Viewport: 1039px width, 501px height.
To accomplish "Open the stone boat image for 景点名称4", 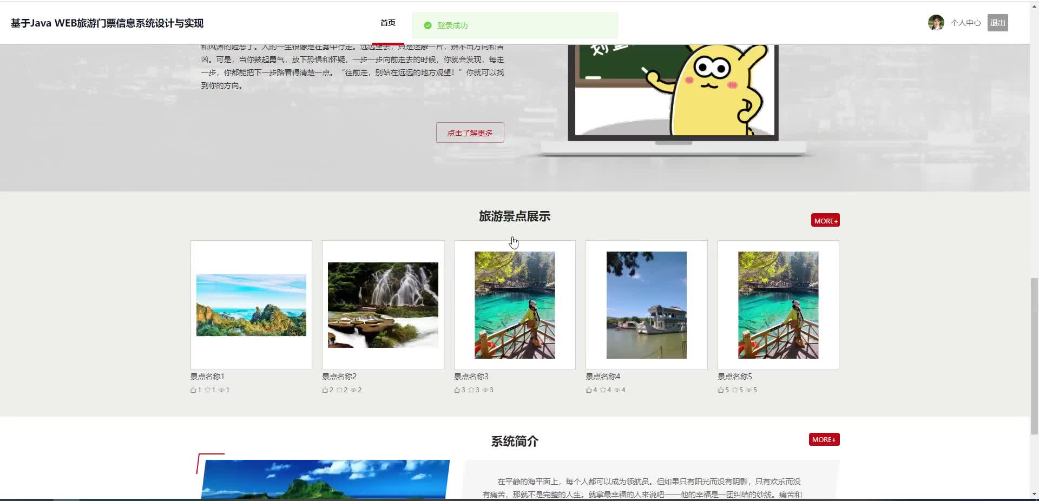I will (x=646, y=305).
